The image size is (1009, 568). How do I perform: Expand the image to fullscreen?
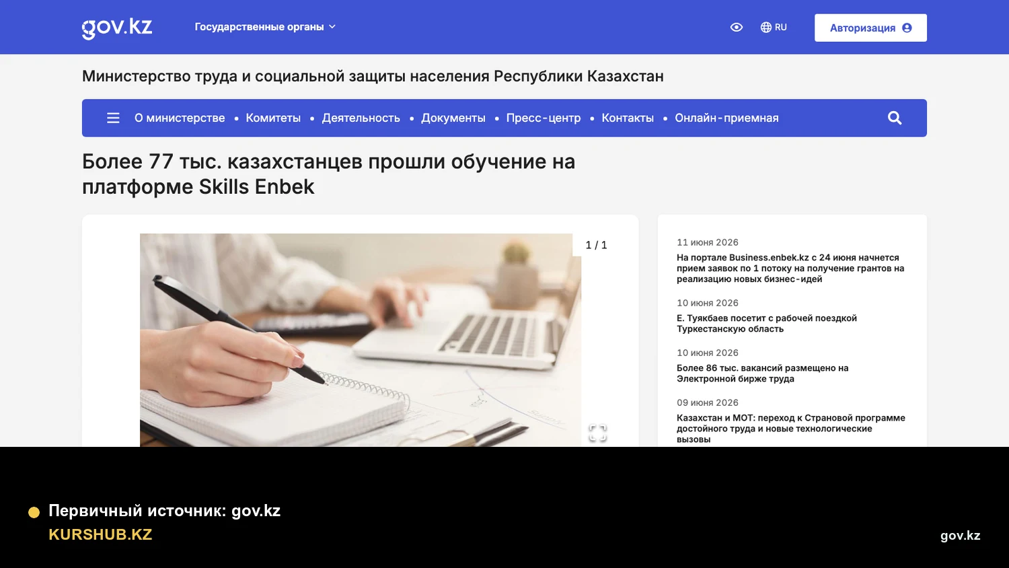pos(597,433)
